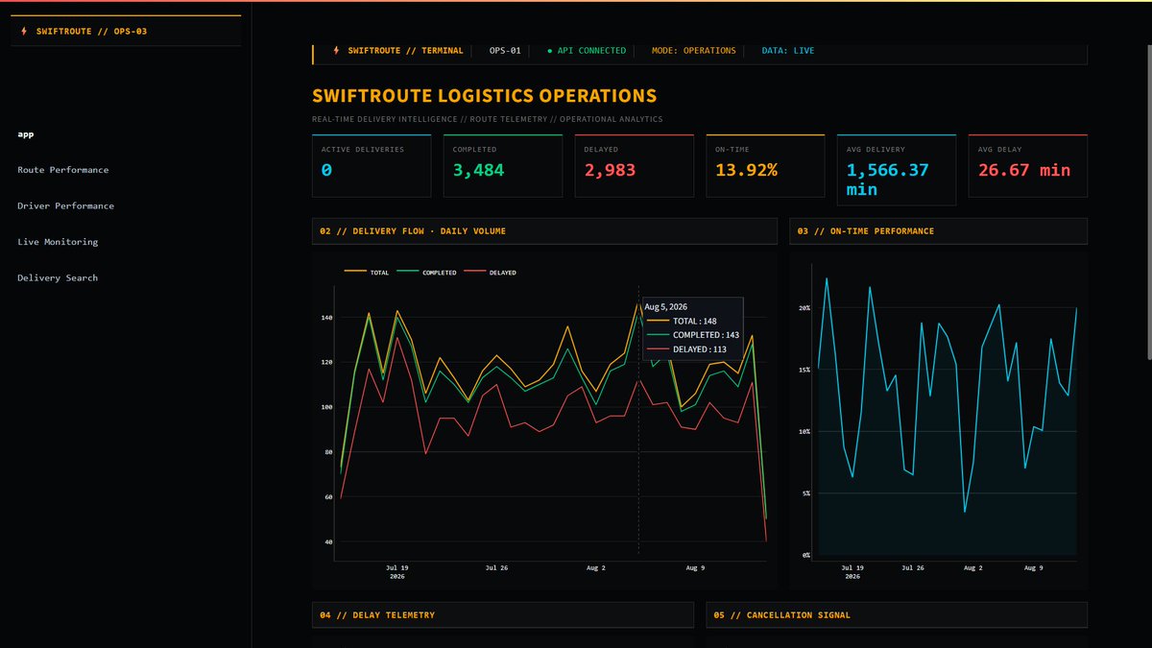
Task: Click the MODE: OPERATIONS status entry
Action: (x=694, y=51)
